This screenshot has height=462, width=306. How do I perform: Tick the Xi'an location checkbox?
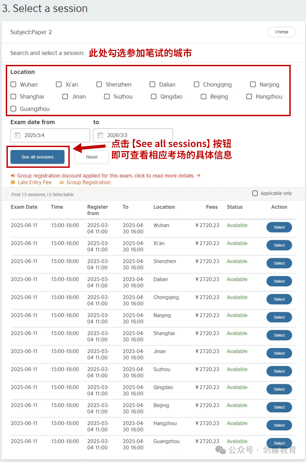[x=59, y=84]
